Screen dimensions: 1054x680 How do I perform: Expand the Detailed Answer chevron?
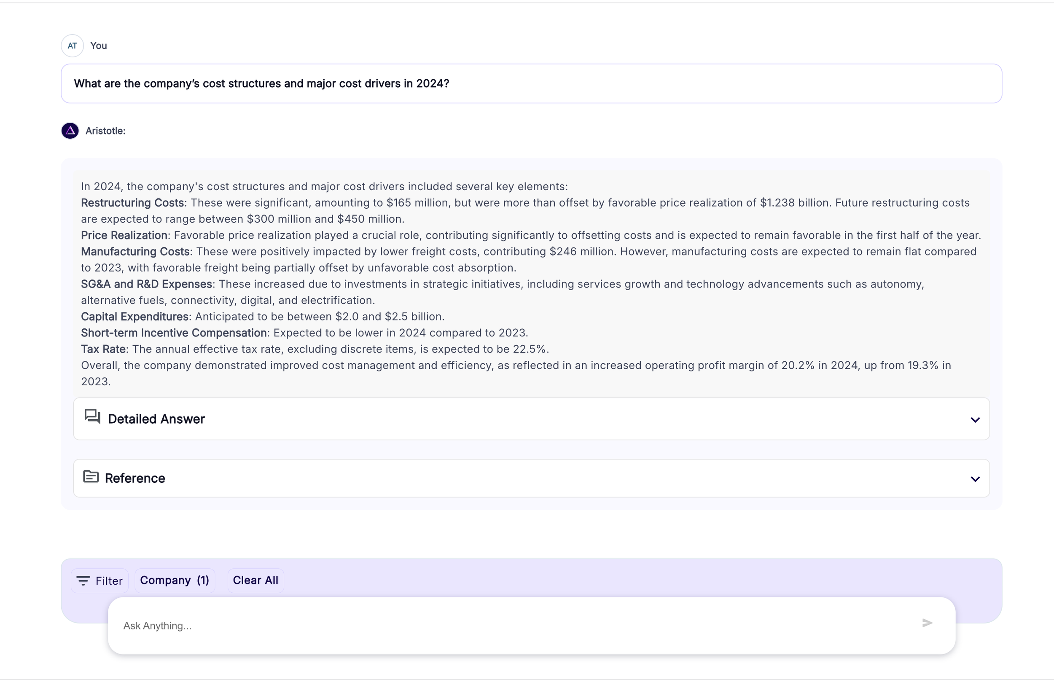[x=976, y=419]
